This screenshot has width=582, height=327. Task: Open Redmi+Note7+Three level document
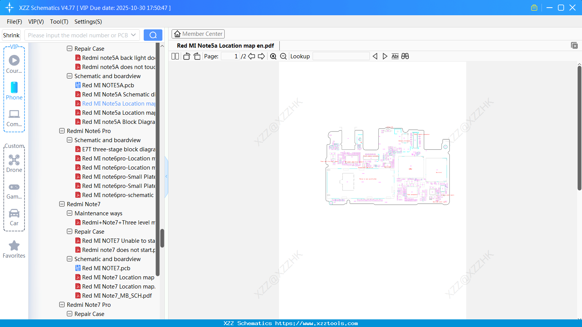tap(118, 223)
